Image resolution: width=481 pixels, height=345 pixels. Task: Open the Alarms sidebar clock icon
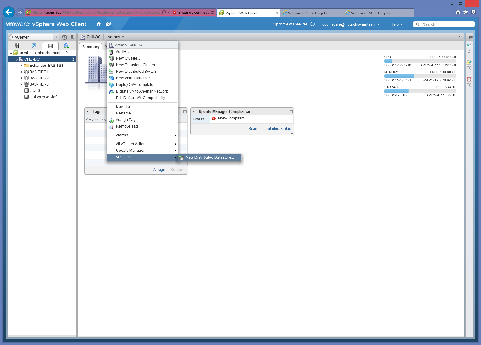pyautogui.click(x=469, y=79)
